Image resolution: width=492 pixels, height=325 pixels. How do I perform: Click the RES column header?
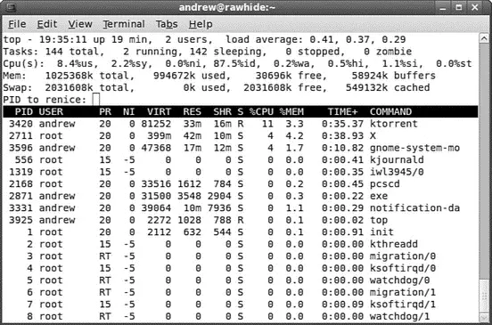click(x=192, y=112)
